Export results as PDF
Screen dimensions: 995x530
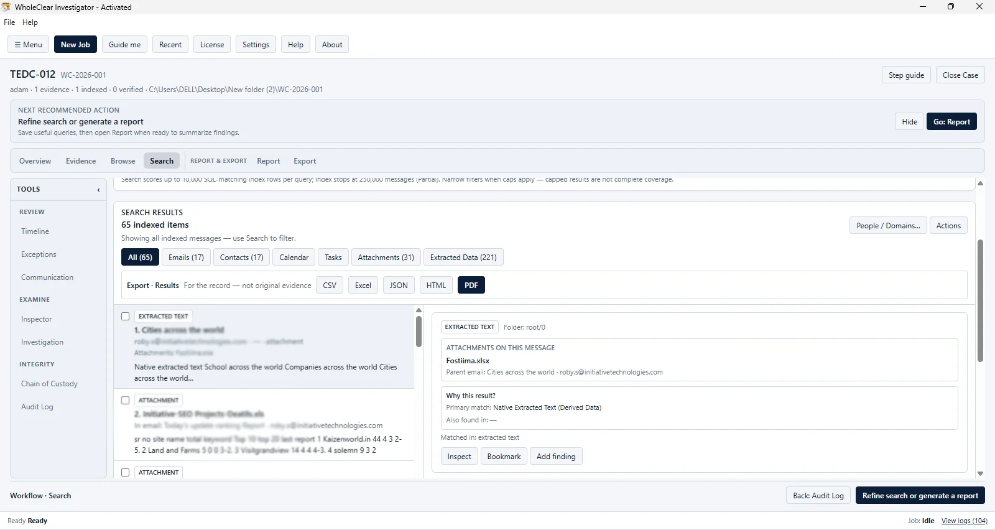471,286
